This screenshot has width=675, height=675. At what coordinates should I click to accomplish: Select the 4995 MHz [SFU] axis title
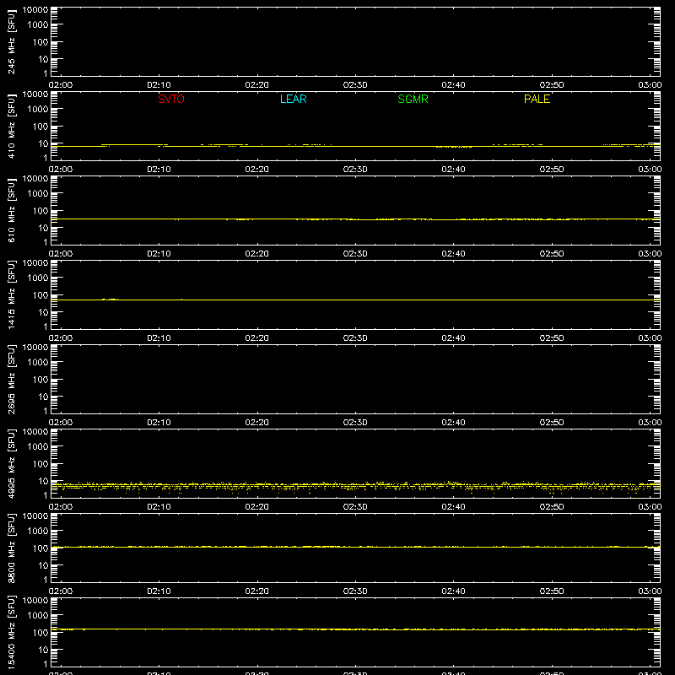click(x=11, y=463)
